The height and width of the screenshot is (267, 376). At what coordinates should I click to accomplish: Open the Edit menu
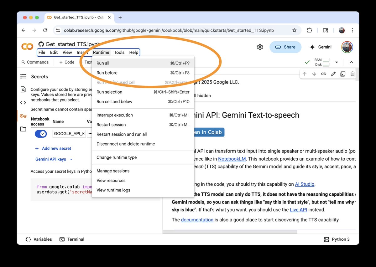click(x=54, y=52)
